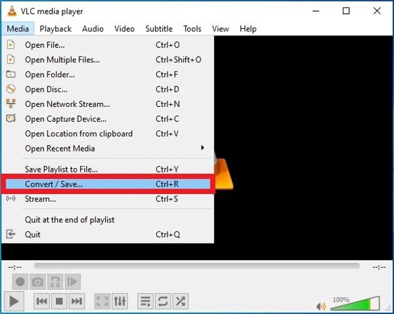Open the Subtitle menu

pos(159,29)
